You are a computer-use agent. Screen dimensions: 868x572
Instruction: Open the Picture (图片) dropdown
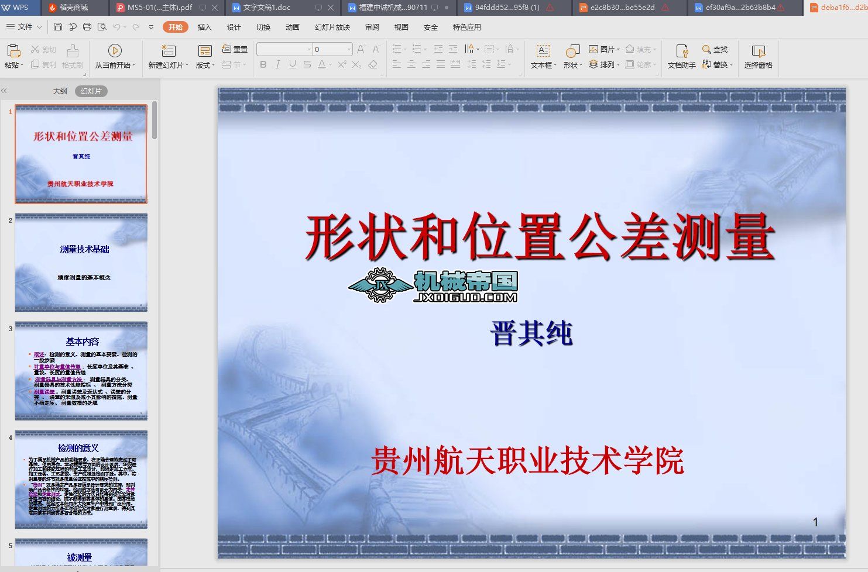click(x=605, y=50)
